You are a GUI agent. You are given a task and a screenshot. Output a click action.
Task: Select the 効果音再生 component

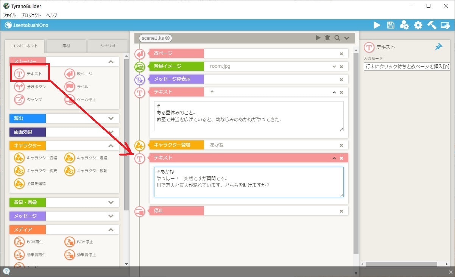point(30,255)
